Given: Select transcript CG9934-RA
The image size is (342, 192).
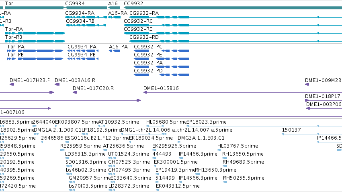Looking at the screenshot, I should pyautogui.click(x=80, y=13).
